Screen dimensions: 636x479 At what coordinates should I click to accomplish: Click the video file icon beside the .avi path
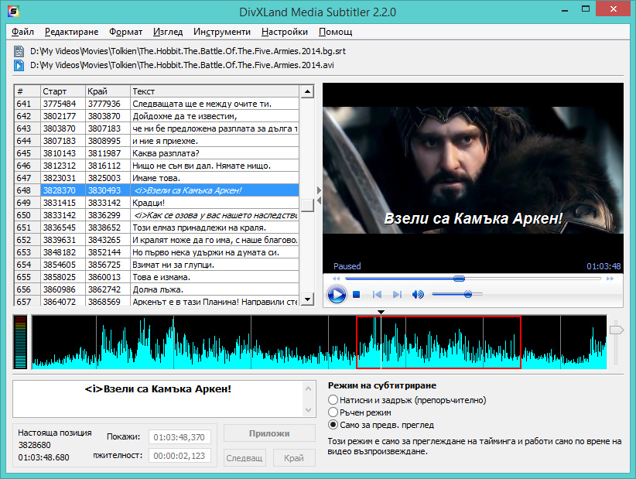pyautogui.click(x=19, y=65)
